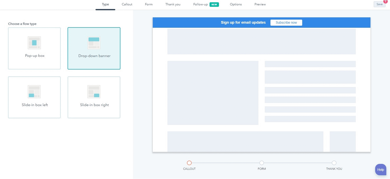Jump to the Thank You step marker
The width and height of the screenshot is (390, 179).
[x=334, y=163]
